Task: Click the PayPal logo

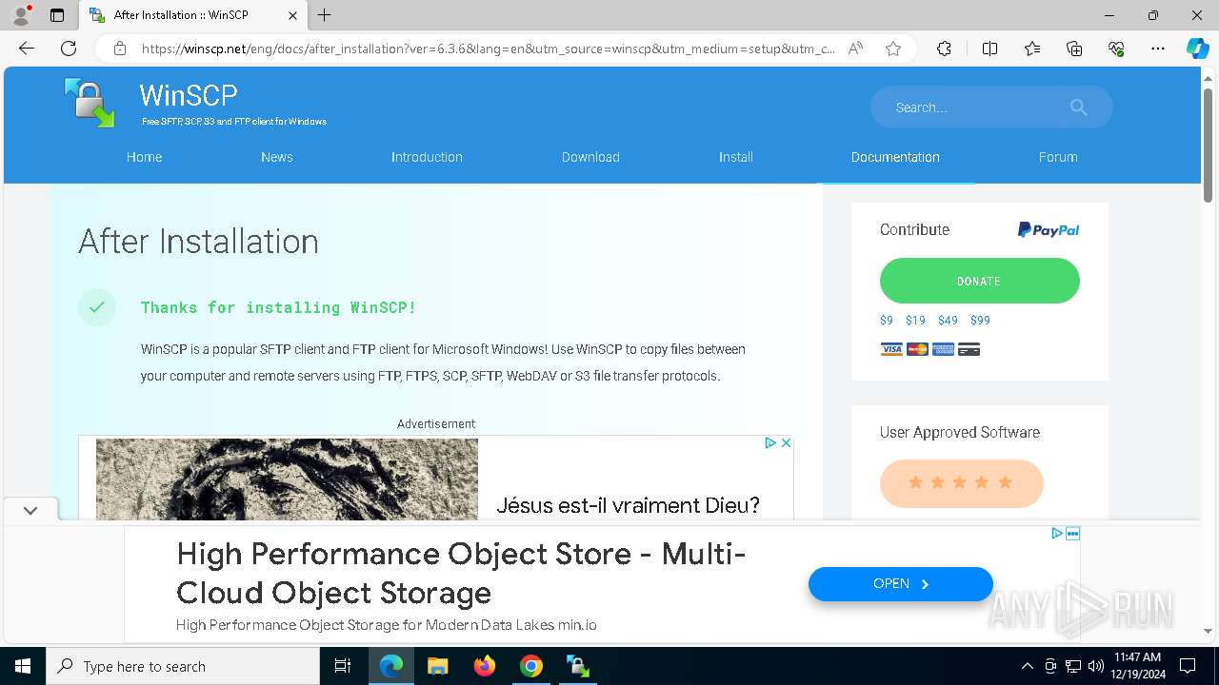Action: [1049, 229]
